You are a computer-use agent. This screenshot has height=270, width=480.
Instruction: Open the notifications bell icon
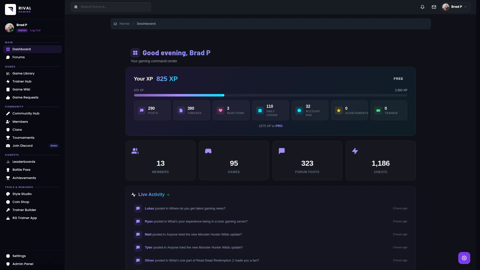(x=422, y=7)
